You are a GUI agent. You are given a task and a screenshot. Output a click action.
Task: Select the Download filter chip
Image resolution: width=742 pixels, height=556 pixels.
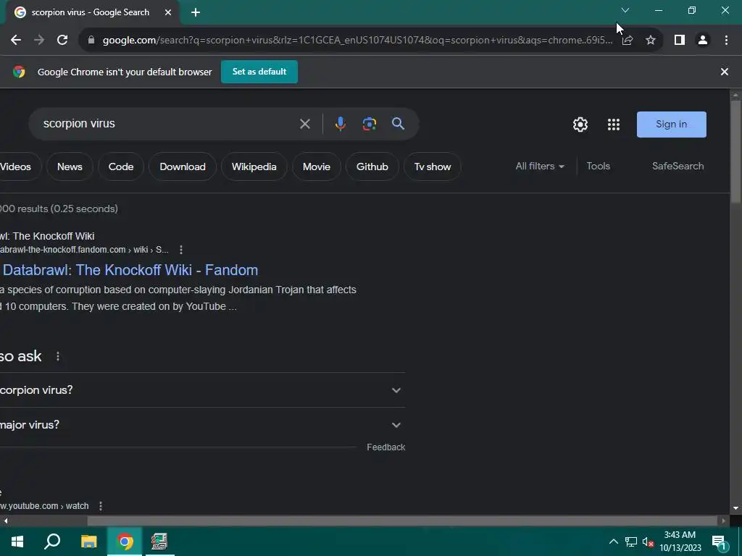click(x=183, y=167)
